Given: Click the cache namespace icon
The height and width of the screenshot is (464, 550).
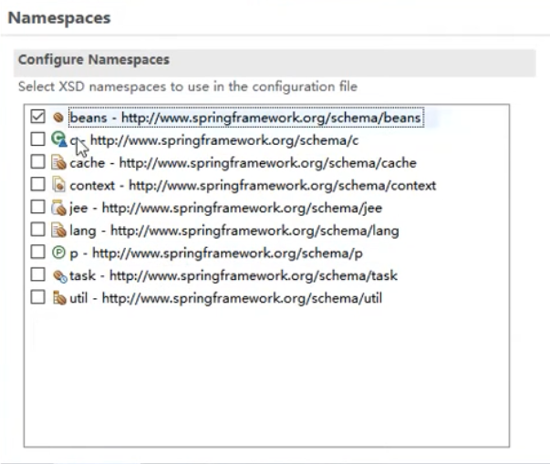Looking at the screenshot, I should pos(58,162).
